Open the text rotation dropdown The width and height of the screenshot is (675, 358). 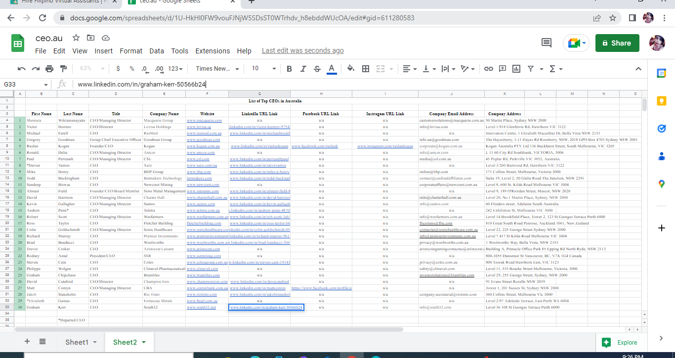tap(467, 69)
